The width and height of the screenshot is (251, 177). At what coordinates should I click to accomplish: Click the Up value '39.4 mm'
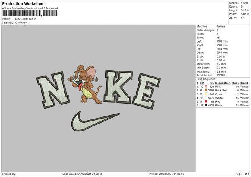pyautogui.click(x=222, y=49)
